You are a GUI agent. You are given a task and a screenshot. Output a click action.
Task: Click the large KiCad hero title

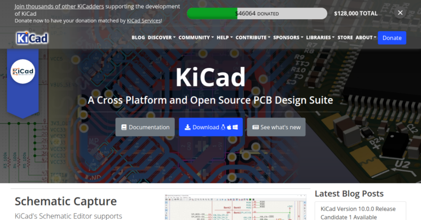tap(210, 77)
